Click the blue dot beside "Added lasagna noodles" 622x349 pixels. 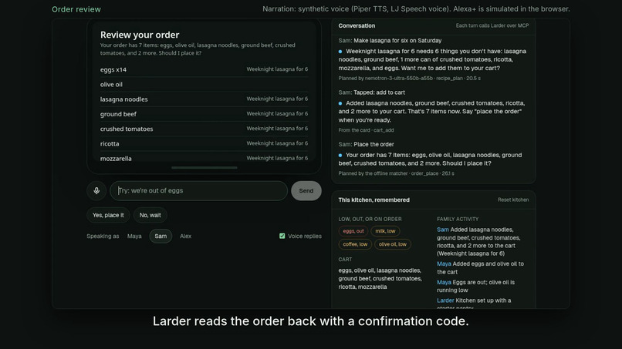340,103
